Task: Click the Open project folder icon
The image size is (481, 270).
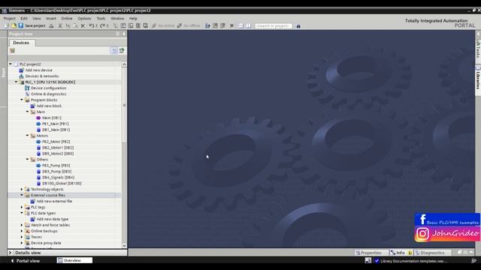Action: point(14,25)
